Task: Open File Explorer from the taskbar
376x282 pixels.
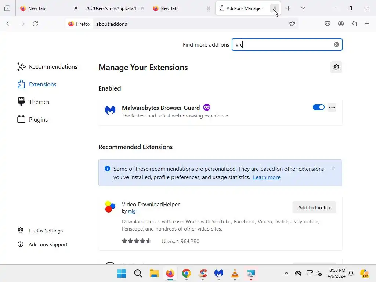Action: [x=154, y=273]
